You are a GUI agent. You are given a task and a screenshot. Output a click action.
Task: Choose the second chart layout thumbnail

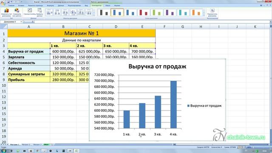pyautogui.click(x=57, y=12)
